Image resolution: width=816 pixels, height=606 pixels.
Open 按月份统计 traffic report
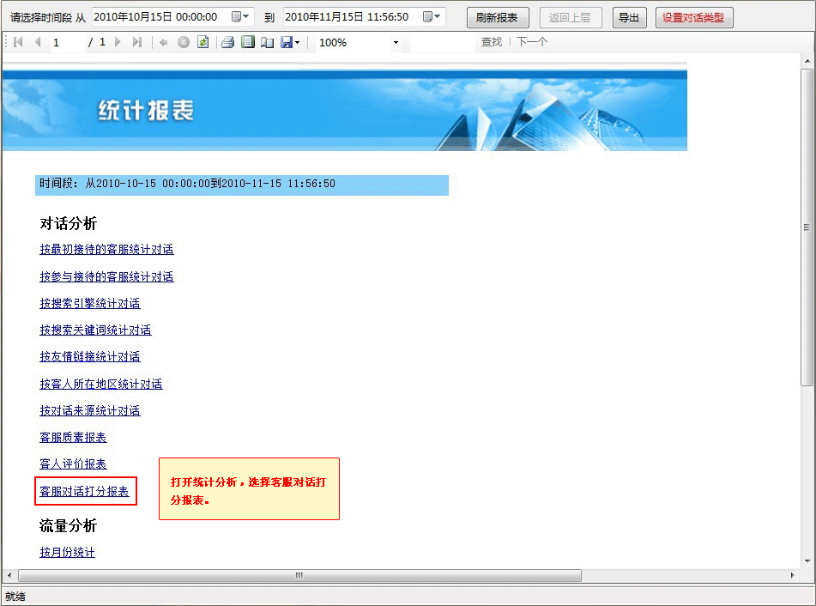[x=67, y=553]
